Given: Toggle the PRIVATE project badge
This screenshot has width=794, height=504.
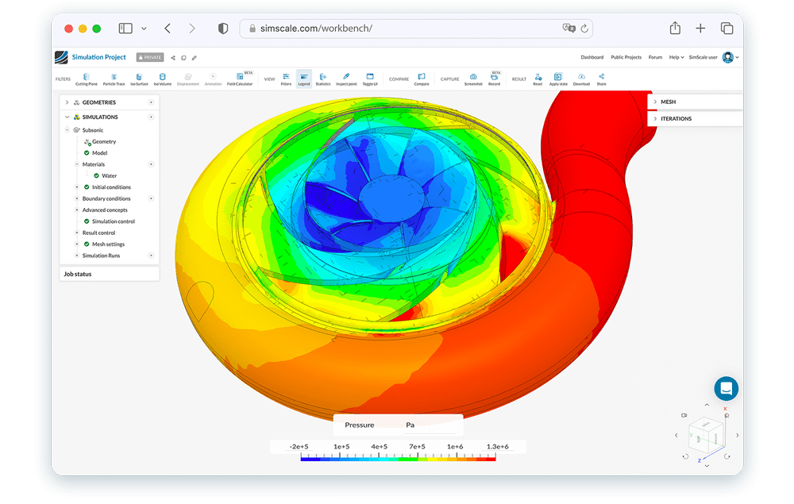Looking at the screenshot, I should [149, 56].
